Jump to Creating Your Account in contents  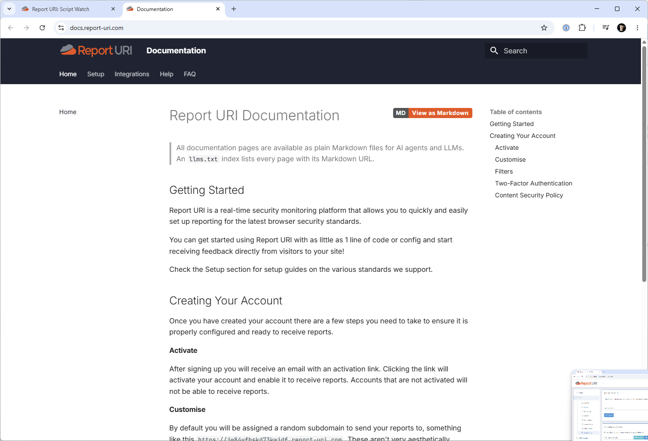523,136
